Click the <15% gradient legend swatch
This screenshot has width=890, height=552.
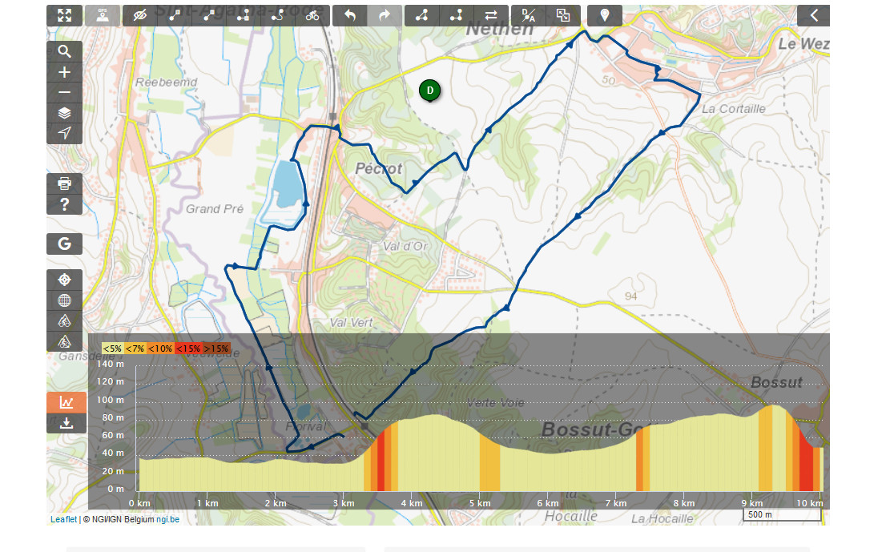point(188,349)
